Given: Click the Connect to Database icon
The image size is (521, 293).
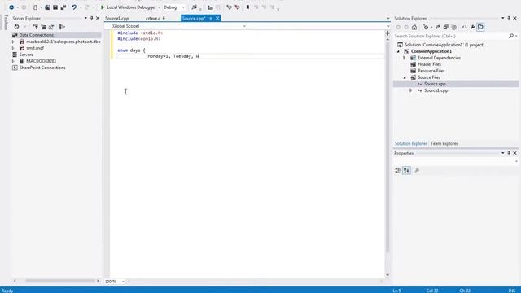Looking at the screenshot, I should [36, 27].
